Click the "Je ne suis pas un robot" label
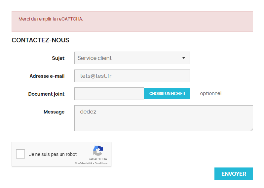Viewport: 264px width, 188px height. pos(53,154)
